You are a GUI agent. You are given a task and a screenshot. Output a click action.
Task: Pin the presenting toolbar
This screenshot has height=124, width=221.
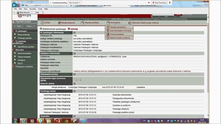click(170, 3)
